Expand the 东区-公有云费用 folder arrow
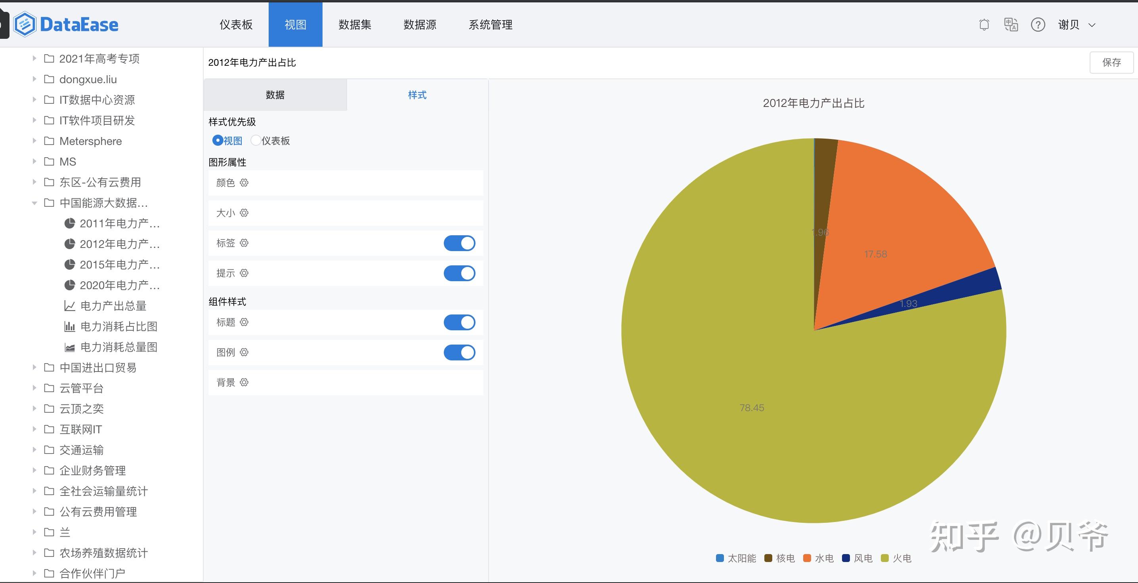 tap(34, 182)
